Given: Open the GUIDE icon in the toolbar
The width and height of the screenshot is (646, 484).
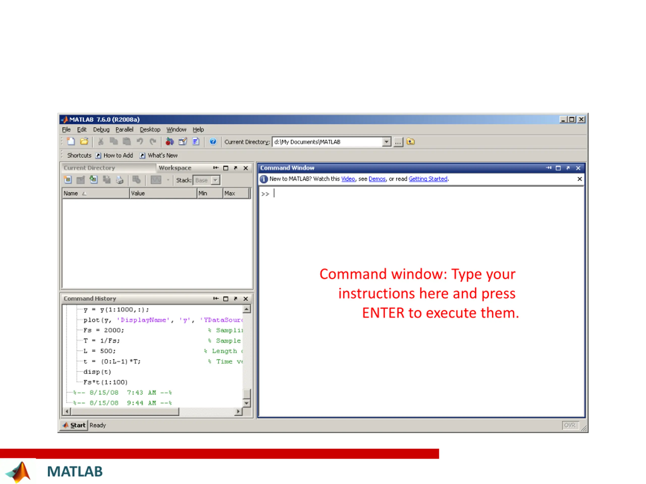Looking at the screenshot, I should click(x=183, y=142).
